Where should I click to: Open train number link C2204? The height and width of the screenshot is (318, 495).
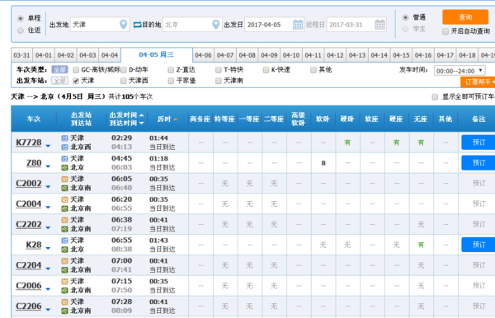click(29, 265)
